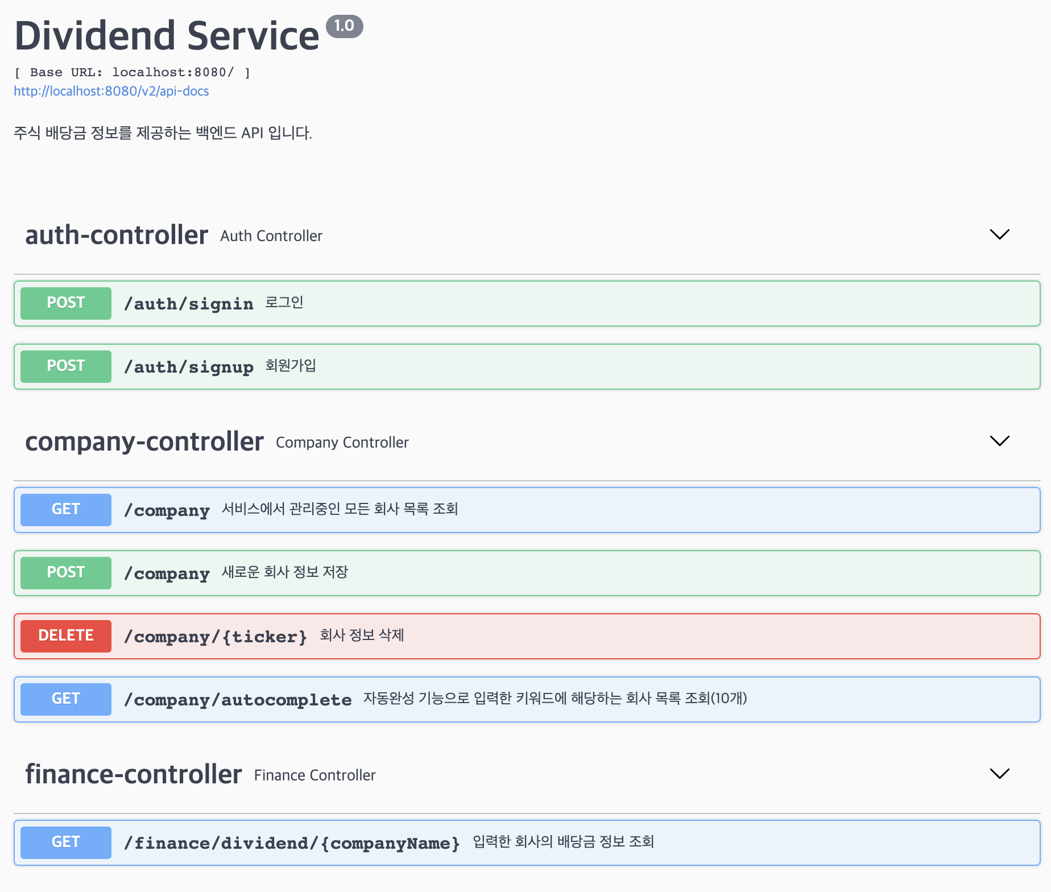This screenshot has height=892, width=1051.
Task: Select the finance-controller section header
Action: coord(133,774)
